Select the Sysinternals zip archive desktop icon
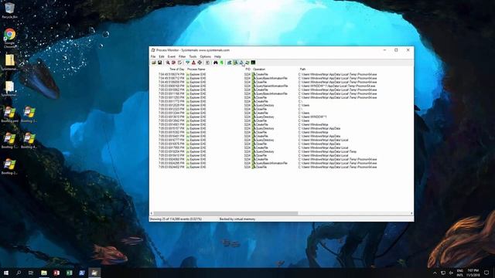Screen dimensions: 495x278 [9, 63]
